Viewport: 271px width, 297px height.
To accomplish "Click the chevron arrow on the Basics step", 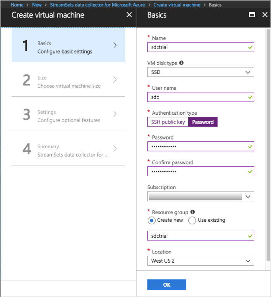I will coord(115,45).
